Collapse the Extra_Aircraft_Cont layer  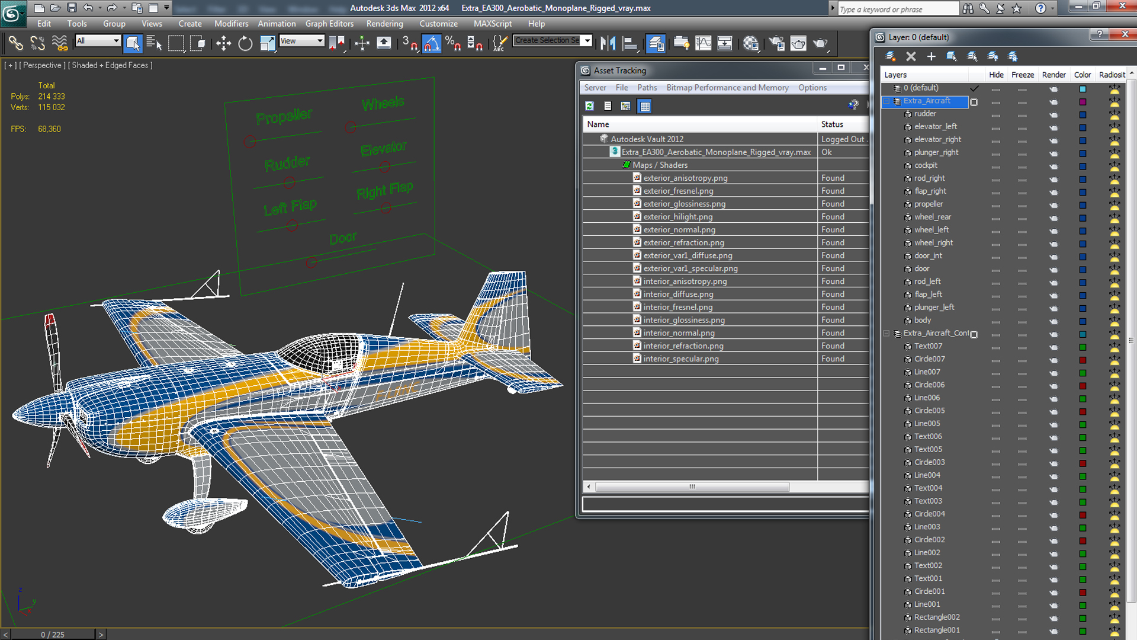tap(887, 334)
